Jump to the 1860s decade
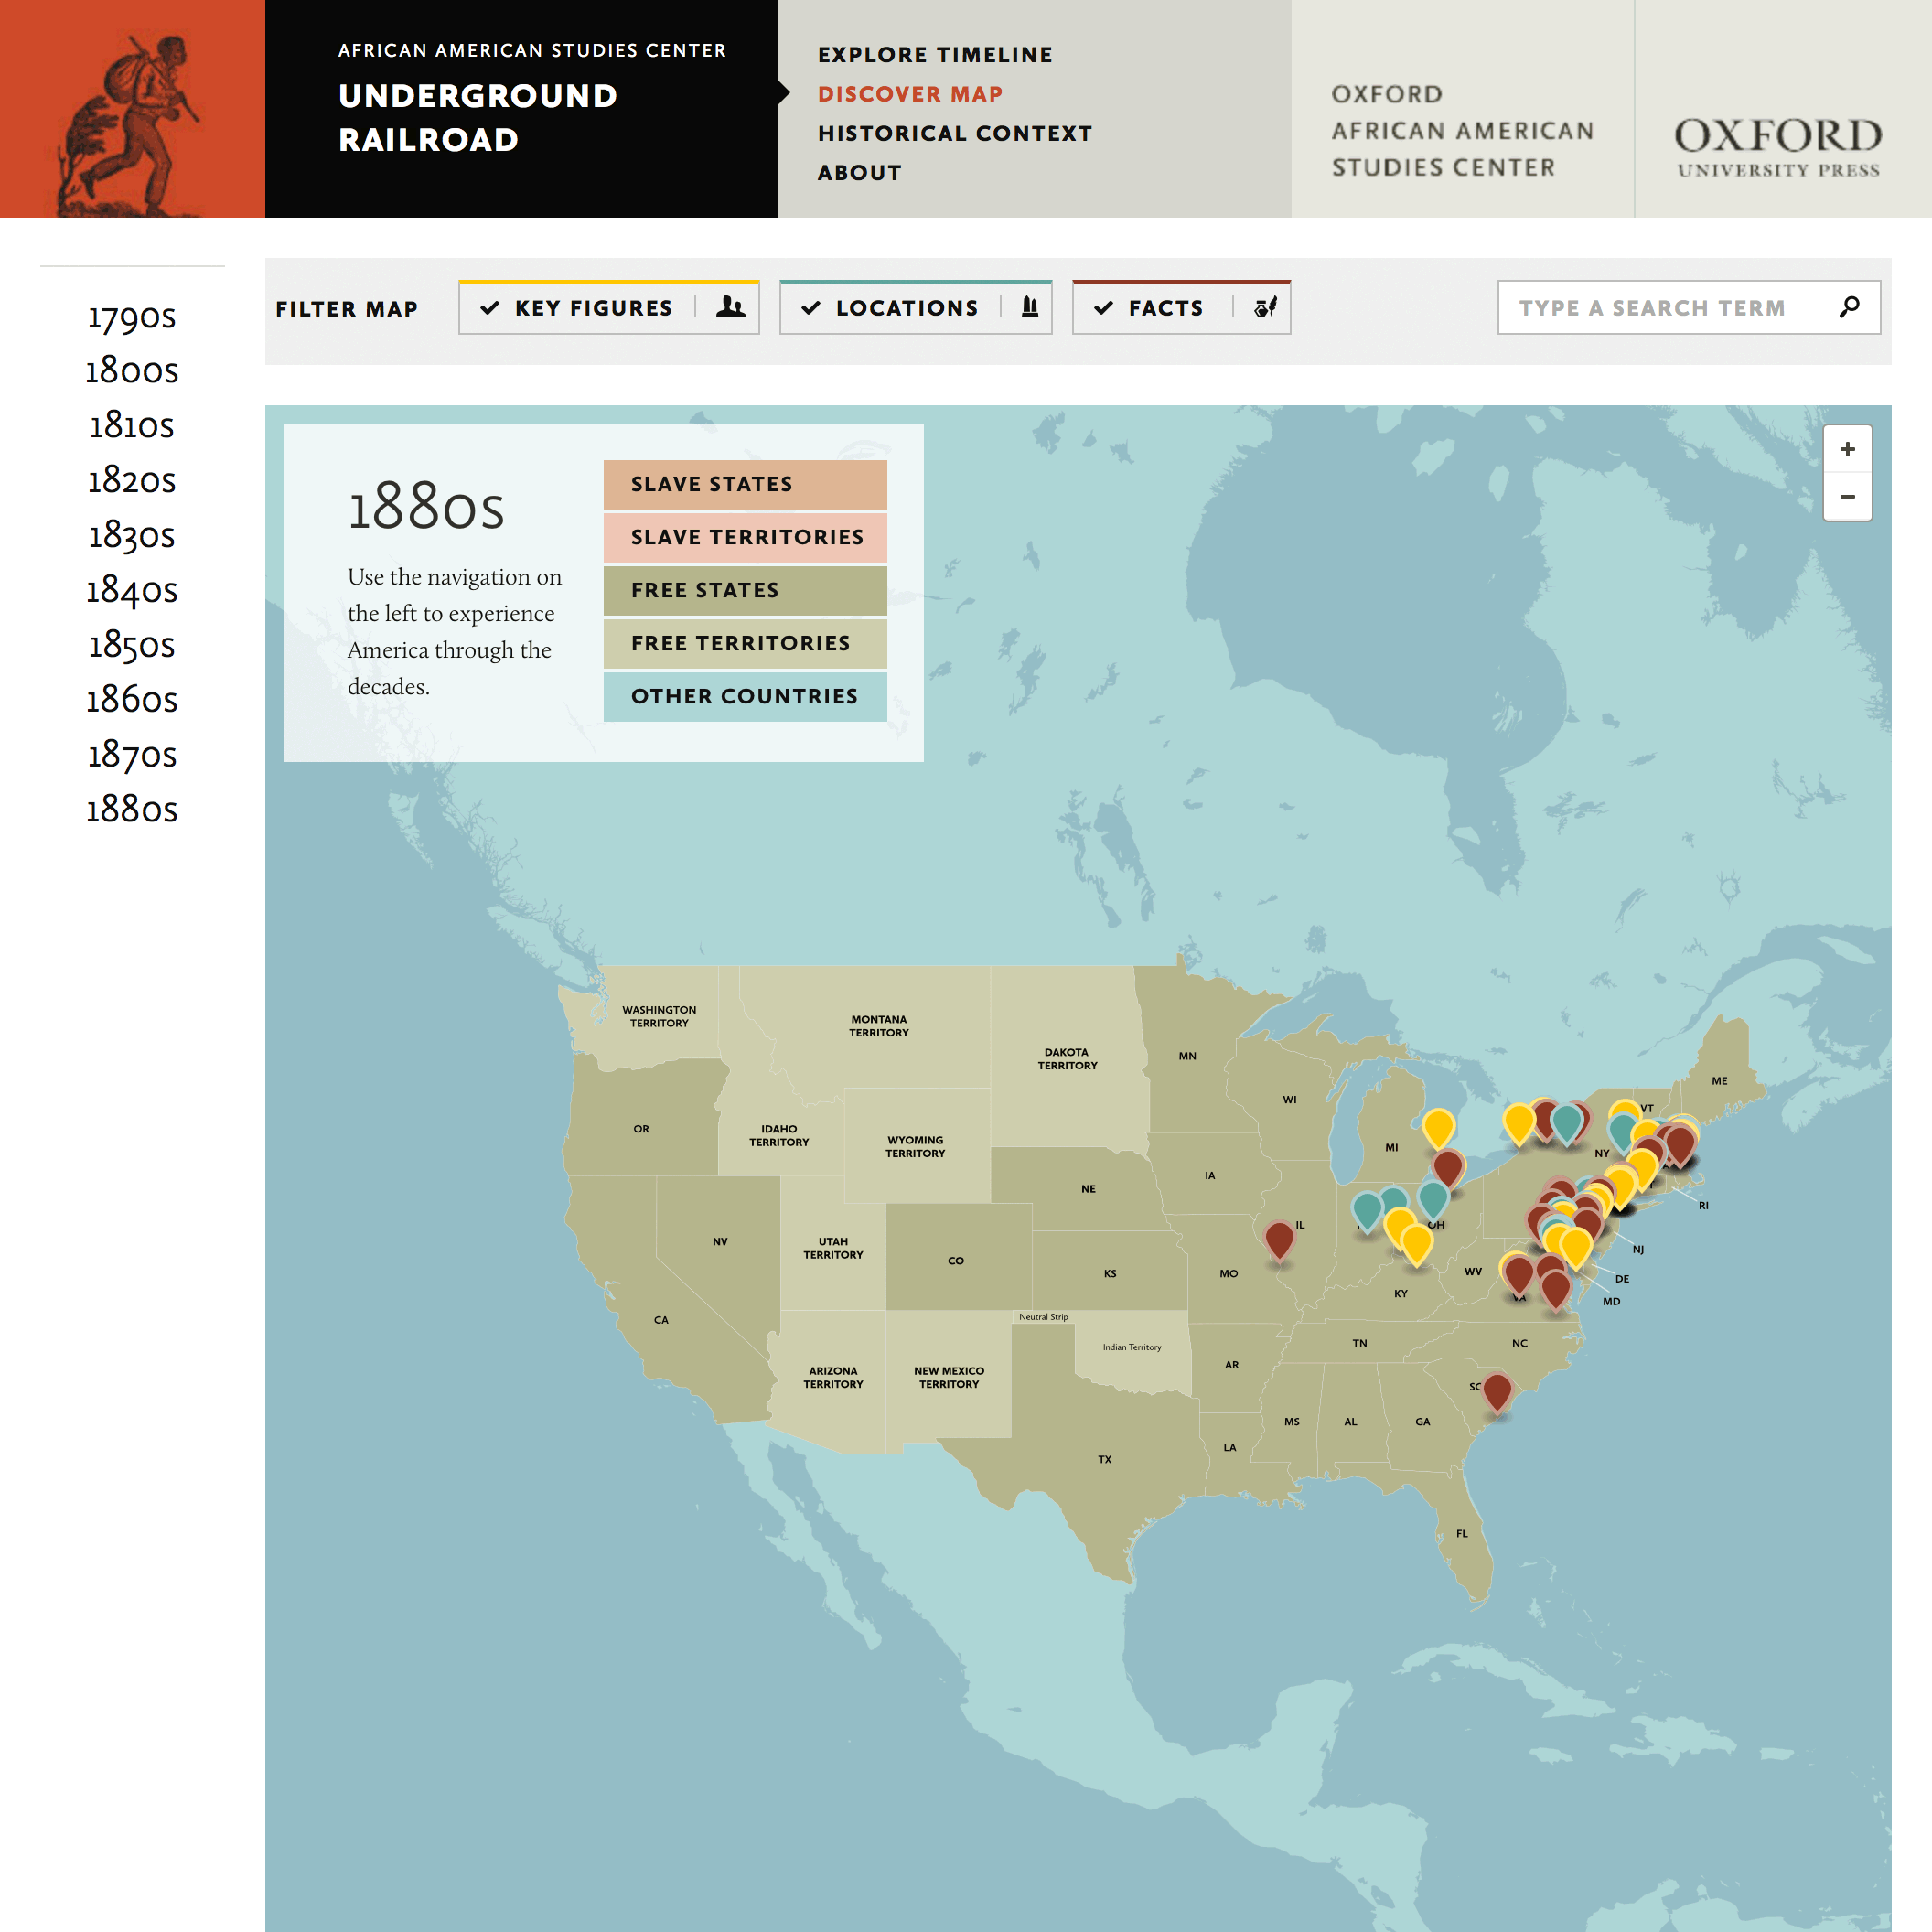Image resolution: width=1932 pixels, height=1932 pixels. (131, 700)
